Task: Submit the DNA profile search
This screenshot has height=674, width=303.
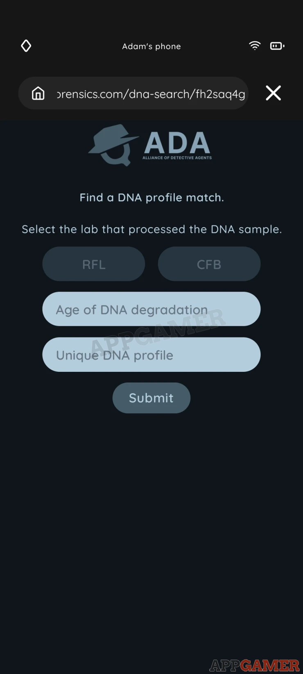Action: (x=151, y=398)
